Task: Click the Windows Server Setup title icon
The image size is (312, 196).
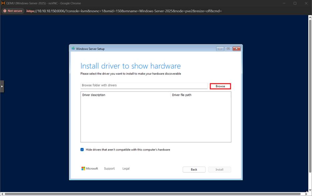Action: 73,49
